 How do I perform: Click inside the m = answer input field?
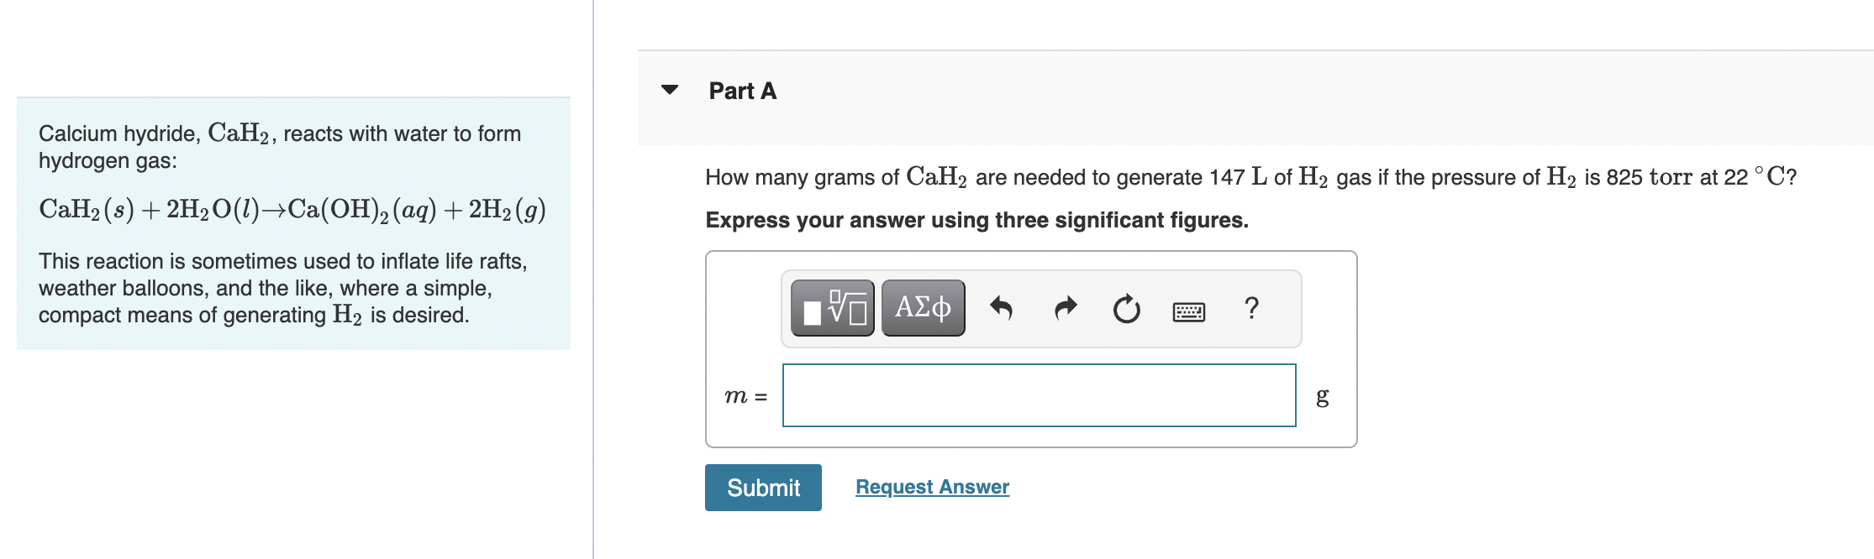pyautogui.click(x=1038, y=394)
